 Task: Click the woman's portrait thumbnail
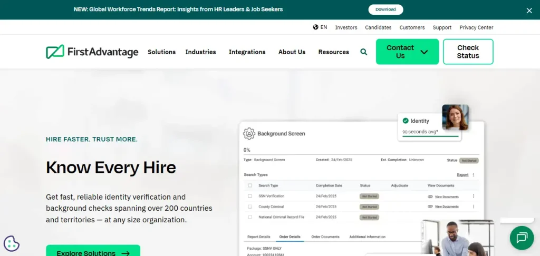pyautogui.click(x=455, y=117)
